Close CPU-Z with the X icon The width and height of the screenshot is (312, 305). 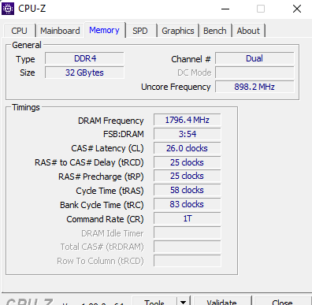[297, 9]
